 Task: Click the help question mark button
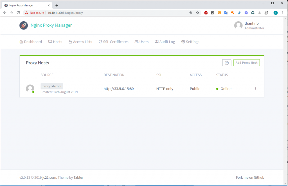(227, 63)
